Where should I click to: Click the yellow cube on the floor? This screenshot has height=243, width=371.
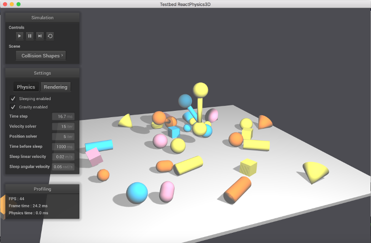coord(248,167)
